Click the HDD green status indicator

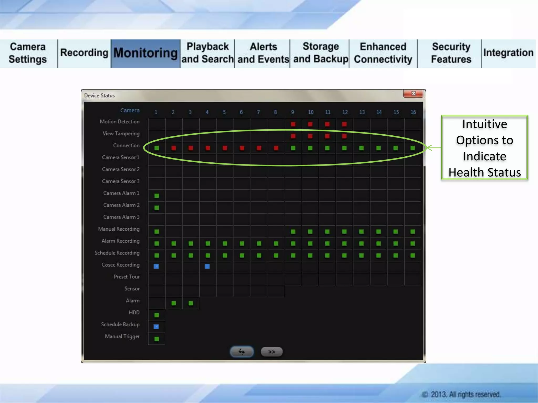(157, 315)
